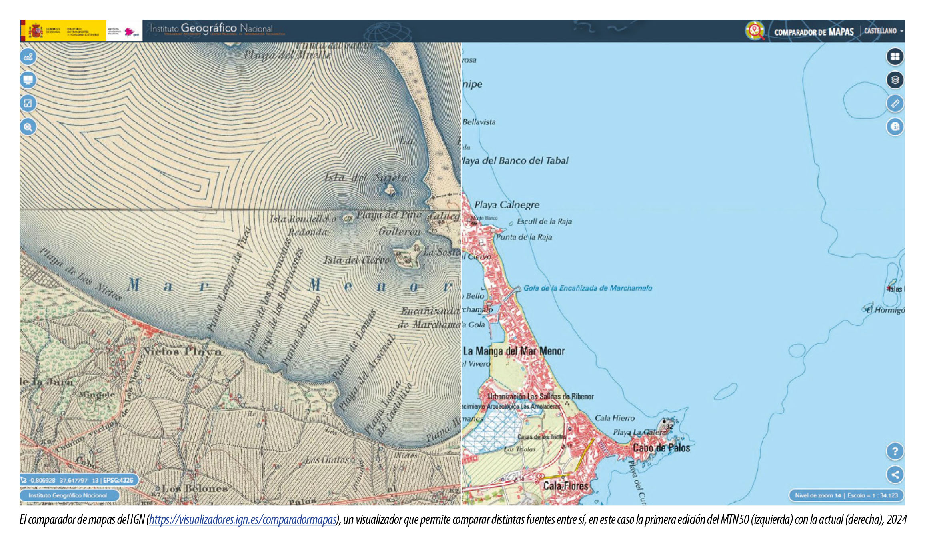
Task: Expand the CASTELLANO language dropdown
Action: point(883,31)
